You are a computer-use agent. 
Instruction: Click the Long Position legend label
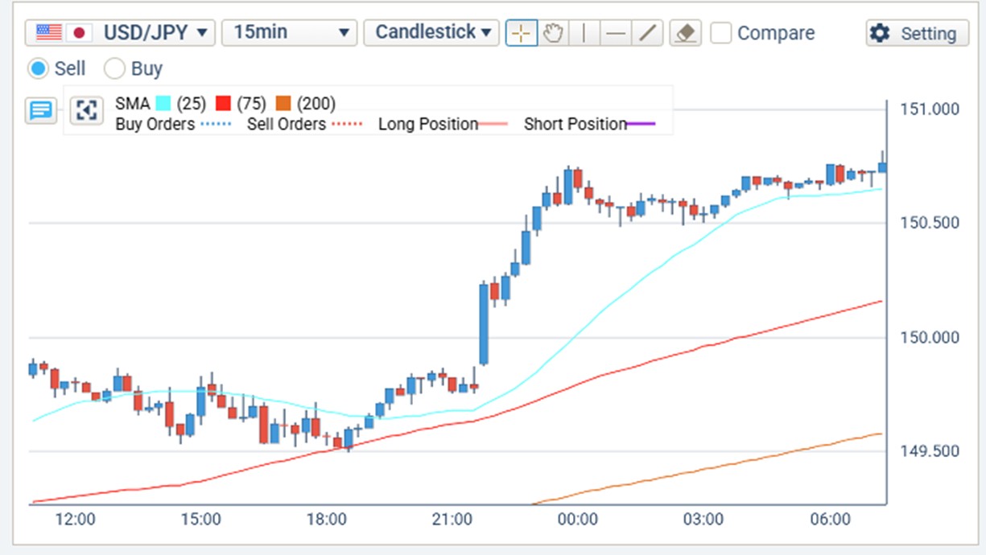428,124
